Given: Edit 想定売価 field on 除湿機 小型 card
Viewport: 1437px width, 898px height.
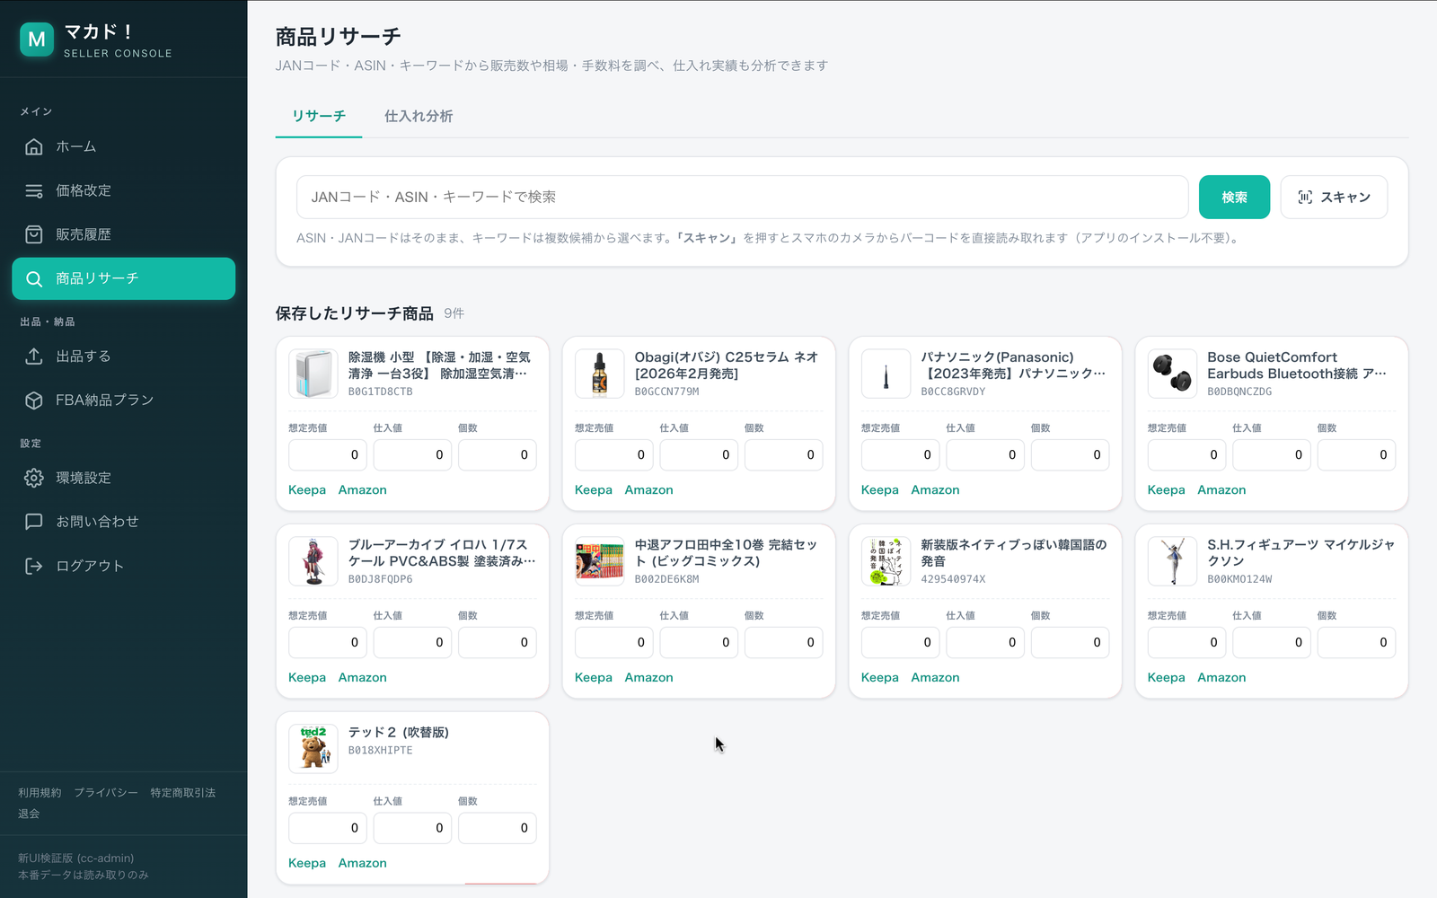Looking at the screenshot, I should coord(328,455).
